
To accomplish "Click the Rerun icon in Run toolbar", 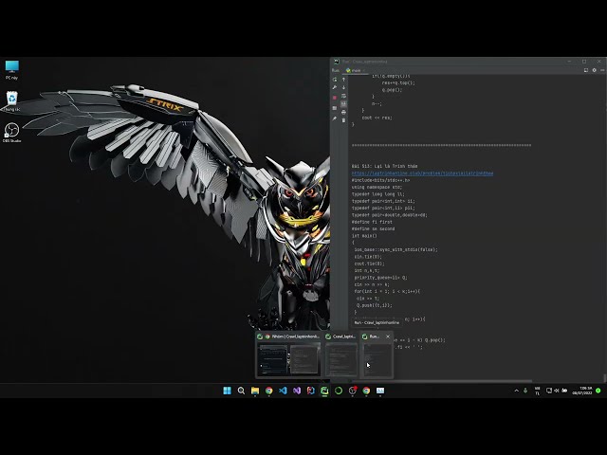I will pos(335,80).
